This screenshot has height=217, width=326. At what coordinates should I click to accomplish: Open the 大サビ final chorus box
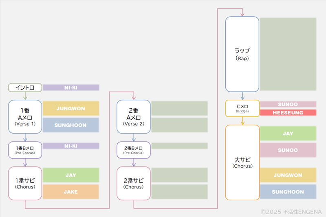point(242,162)
